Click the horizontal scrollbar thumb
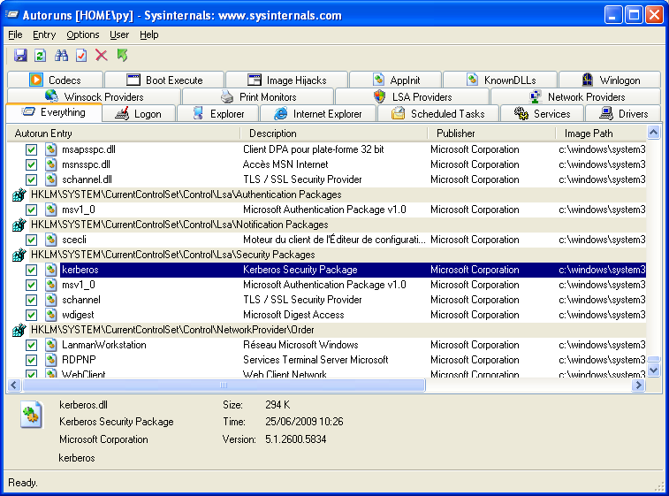The image size is (669, 496). [224, 385]
